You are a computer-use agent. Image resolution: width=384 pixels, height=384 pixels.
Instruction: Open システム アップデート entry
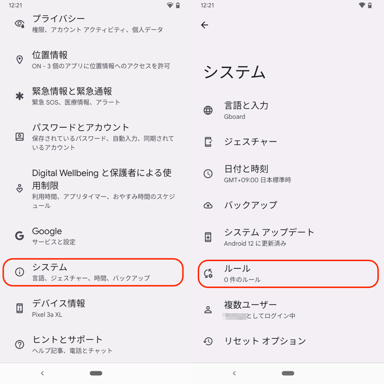tap(288, 237)
